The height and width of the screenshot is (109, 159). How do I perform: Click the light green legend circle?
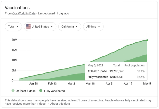point(13,91)
